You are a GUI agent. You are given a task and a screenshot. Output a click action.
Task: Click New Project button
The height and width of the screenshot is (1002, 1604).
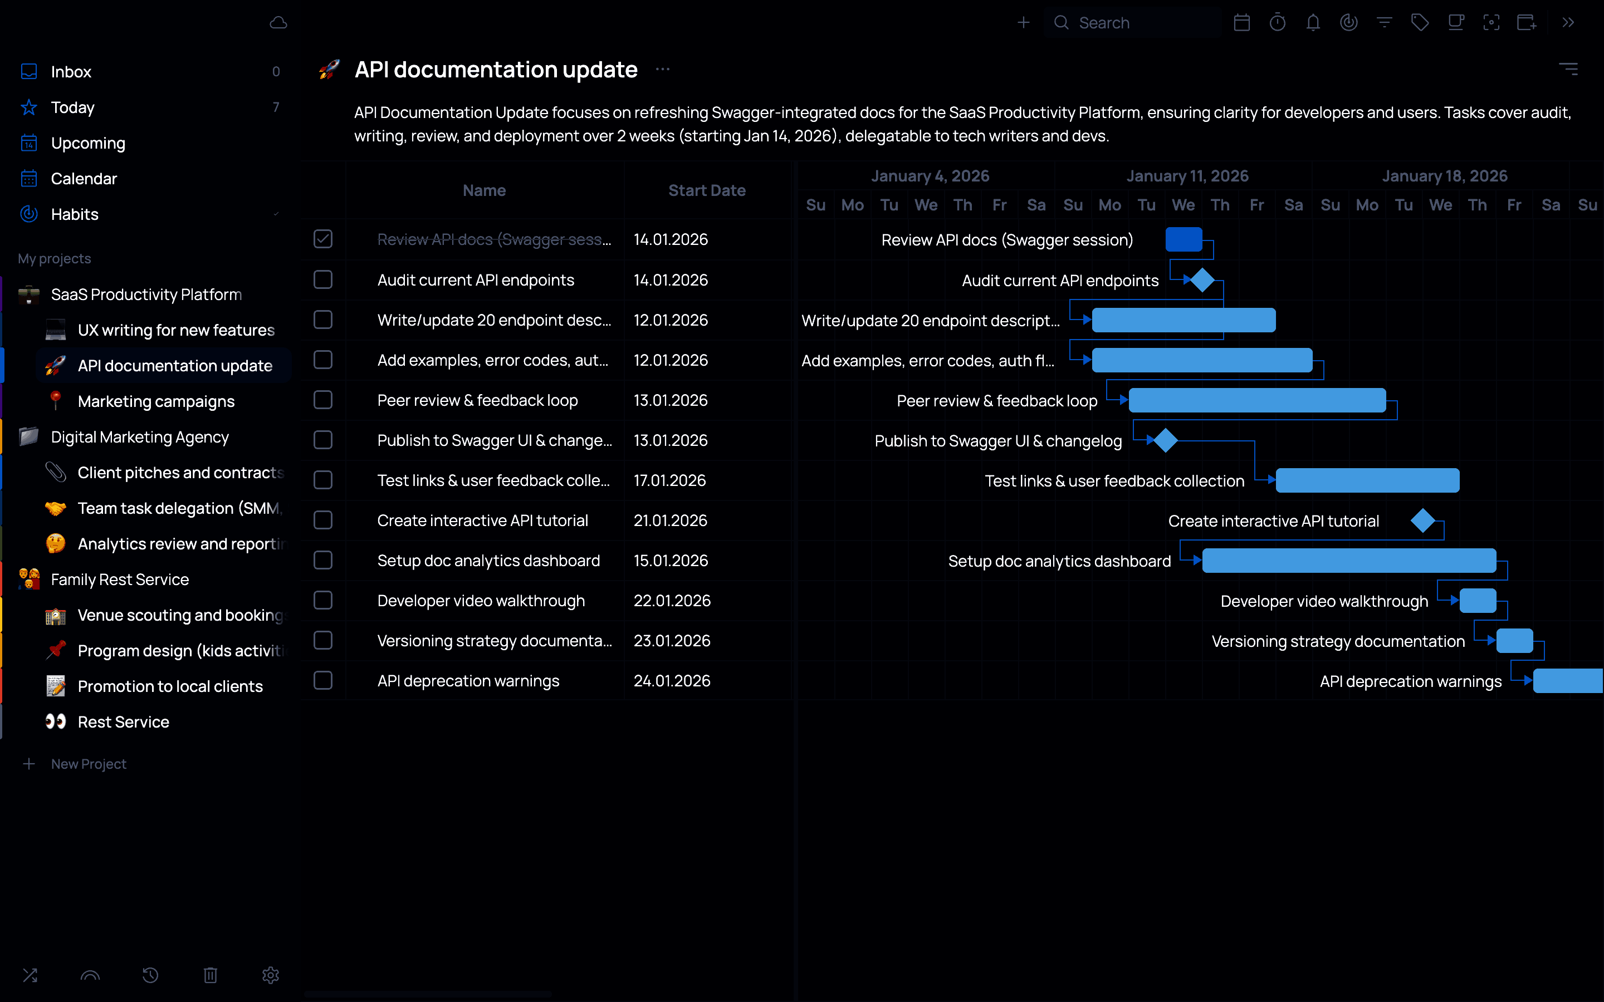click(88, 763)
